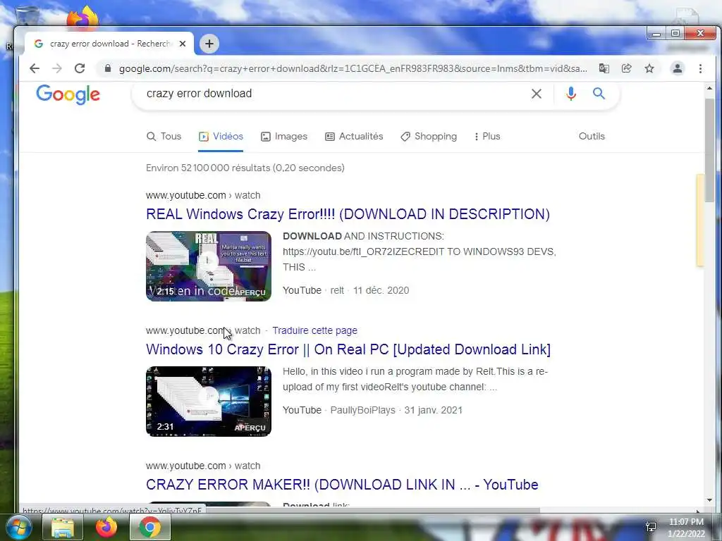
Task: Open the Actualités tab
Action: click(x=354, y=137)
